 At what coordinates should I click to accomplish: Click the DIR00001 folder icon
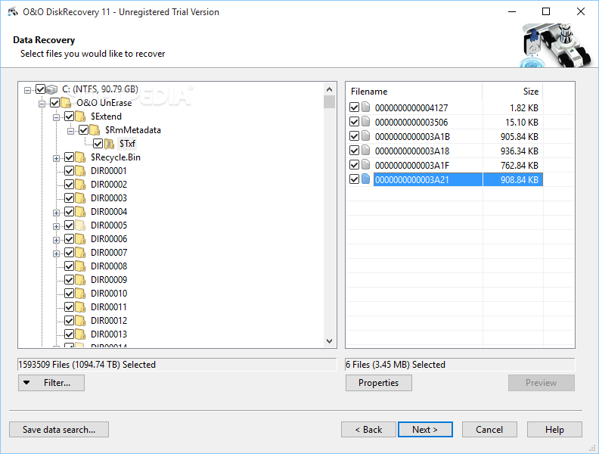81,171
